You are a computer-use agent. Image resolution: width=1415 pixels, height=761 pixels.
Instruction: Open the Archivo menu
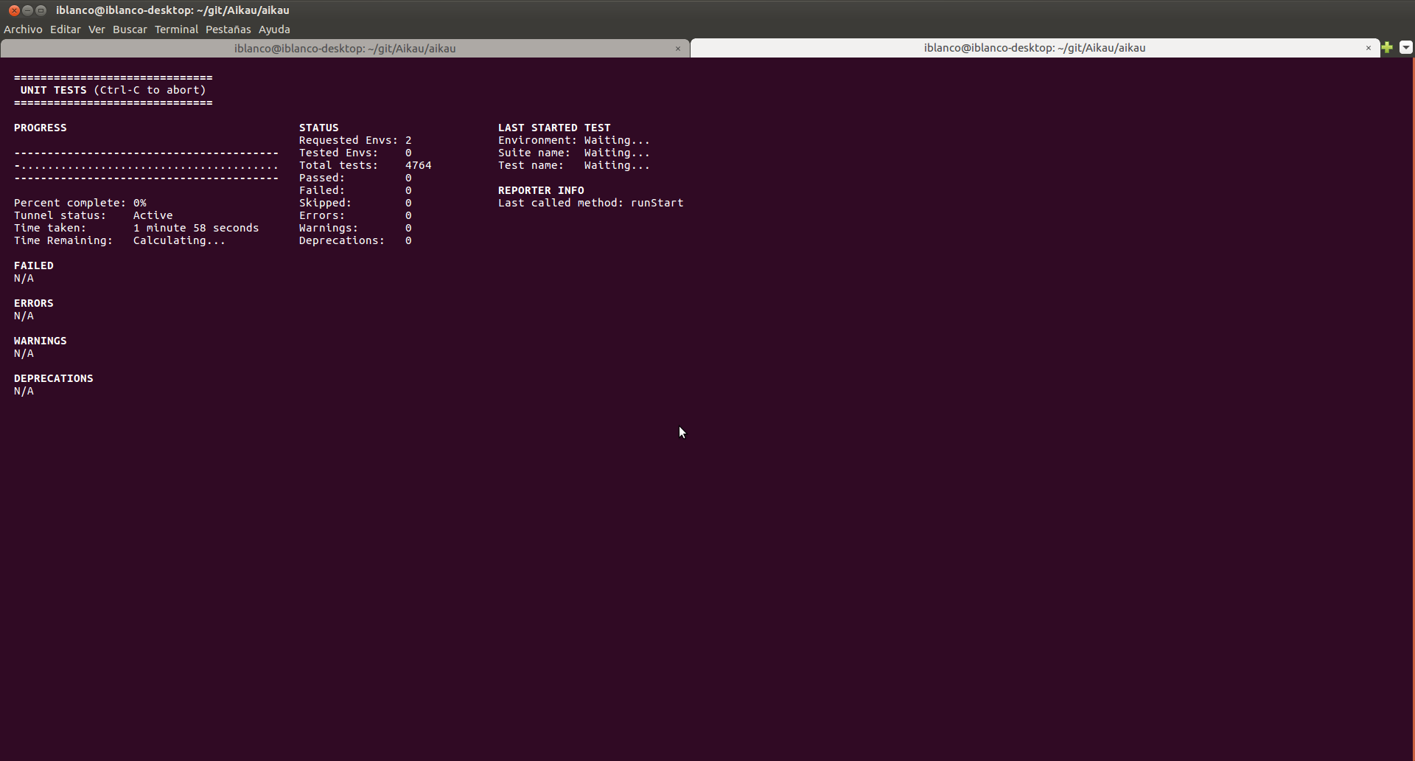click(x=23, y=29)
